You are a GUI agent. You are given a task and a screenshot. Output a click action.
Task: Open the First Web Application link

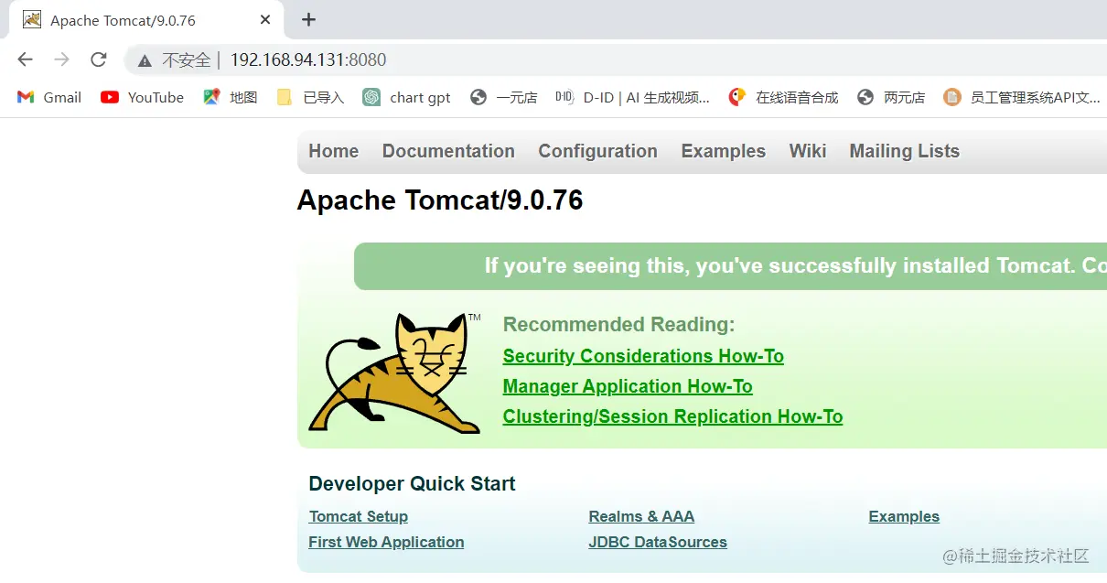click(386, 542)
